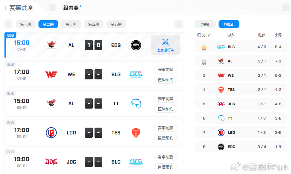This screenshot has height=174, width=291.
Task: Click BLG logo in the JDG vs BLG match
Action: pos(136,162)
